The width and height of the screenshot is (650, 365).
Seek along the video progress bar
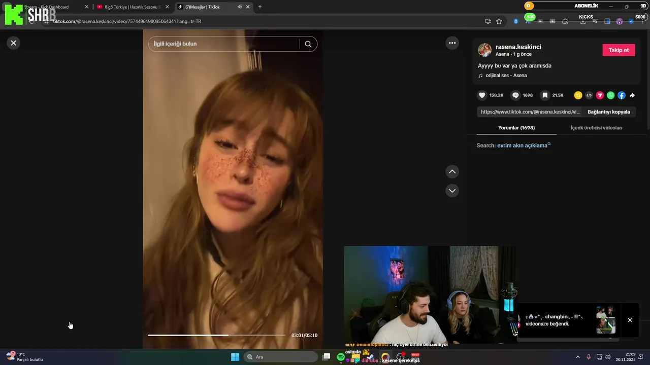217,335
